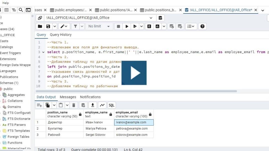This screenshot has width=269, height=151.
Task: Open the Messages tab
Action: pyautogui.click(x=68, y=97)
